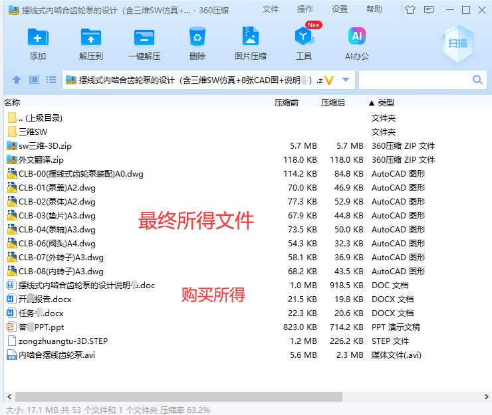
Task: Select the 三维SW folder icon
Action: [12, 131]
